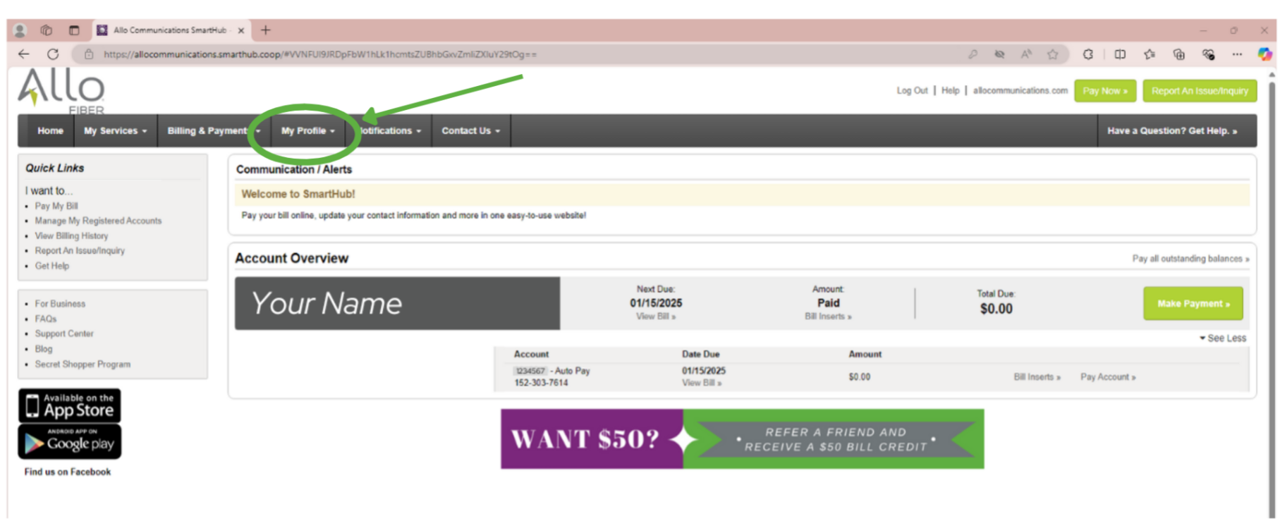Click Pay all outstanding balances
This screenshot has width=1280, height=521.
pyautogui.click(x=1190, y=259)
